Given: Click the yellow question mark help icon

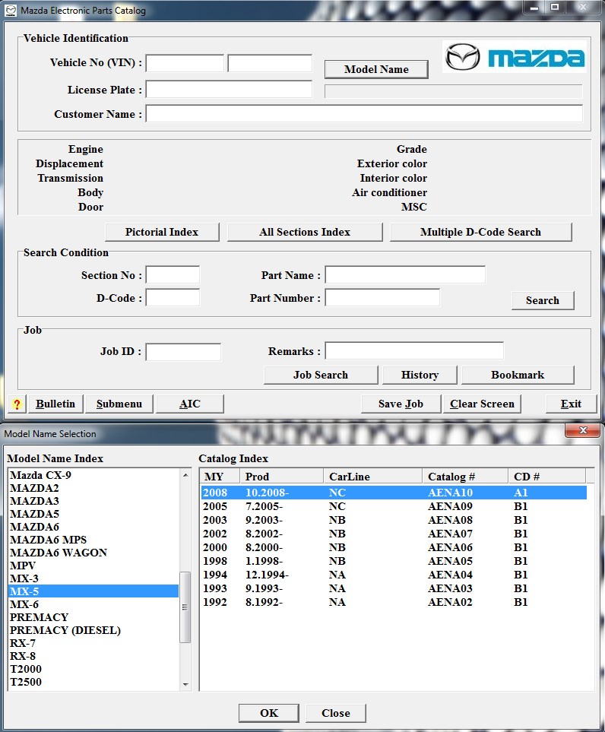Looking at the screenshot, I should [17, 404].
